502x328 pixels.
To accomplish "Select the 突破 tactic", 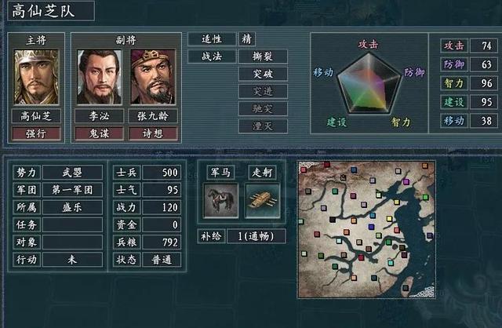I will pyautogui.click(x=263, y=74).
